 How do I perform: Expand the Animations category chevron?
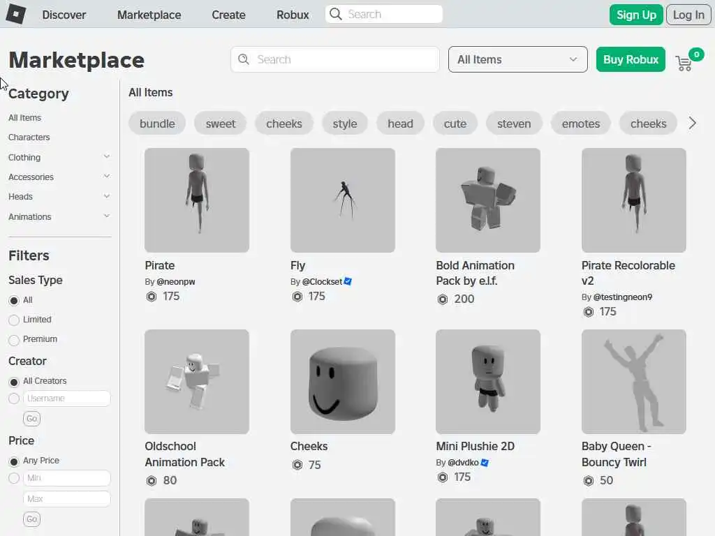pos(106,216)
